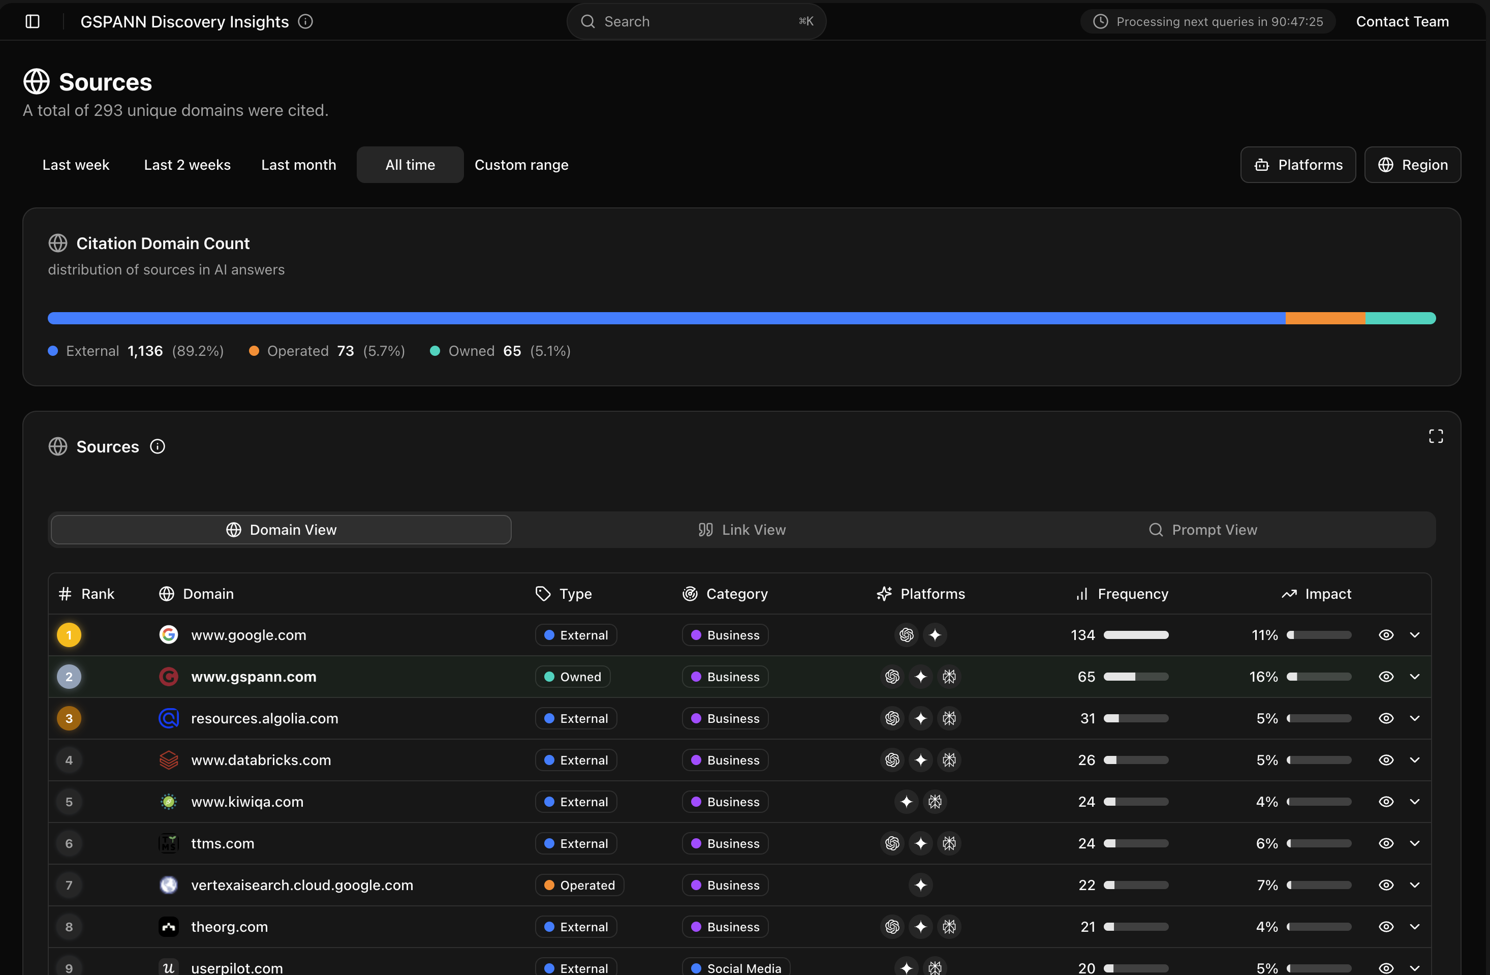Expand the www.google.com row chevron

pyautogui.click(x=1414, y=635)
